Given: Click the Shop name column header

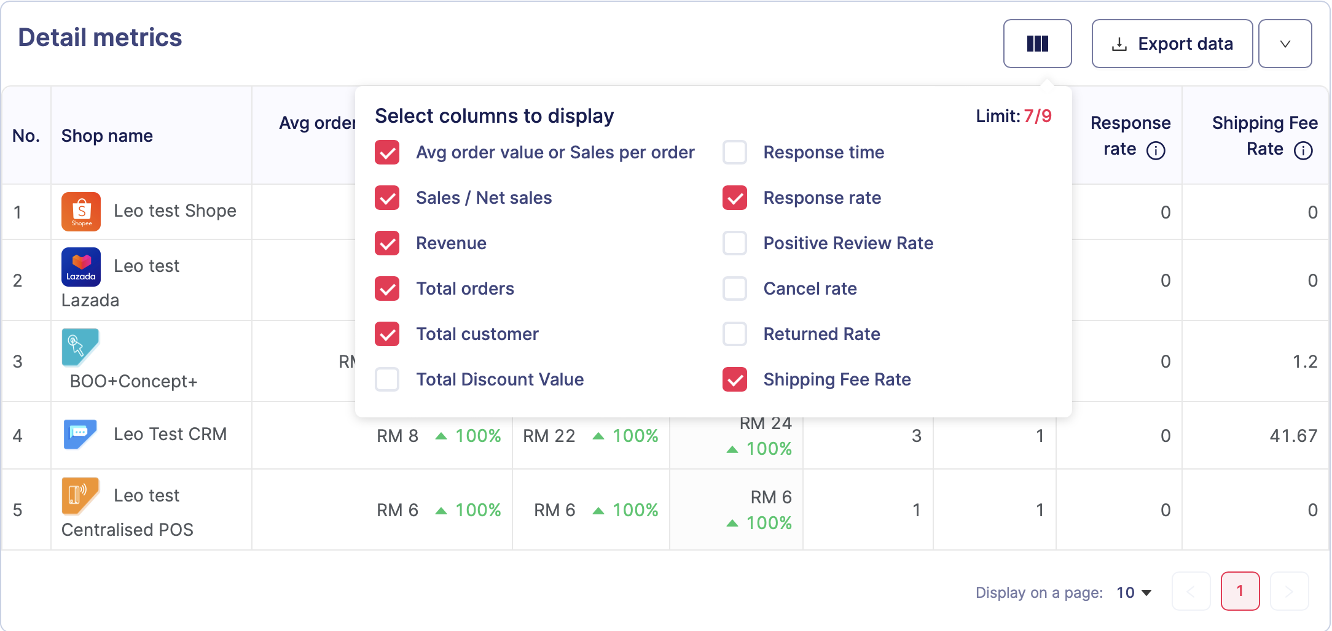Looking at the screenshot, I should coord(107,136).
